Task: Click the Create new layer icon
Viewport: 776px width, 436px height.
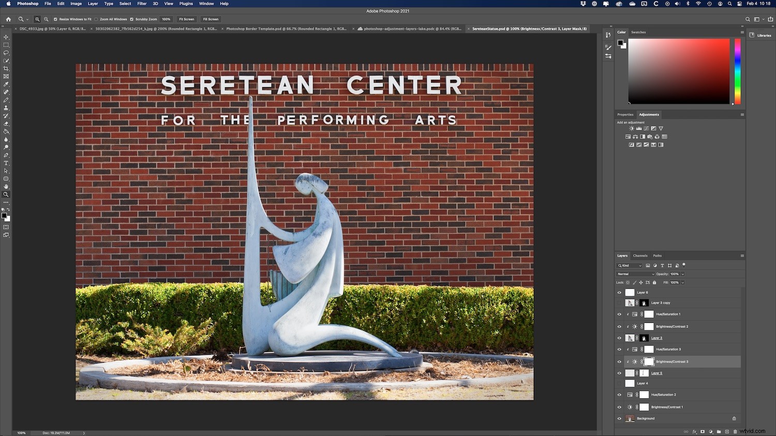Action: coord(727,431)
